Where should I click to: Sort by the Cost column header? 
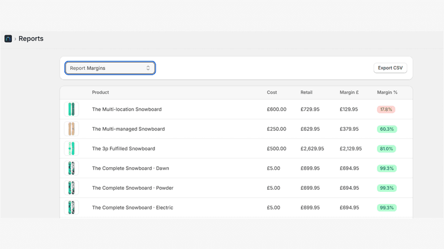272,92
